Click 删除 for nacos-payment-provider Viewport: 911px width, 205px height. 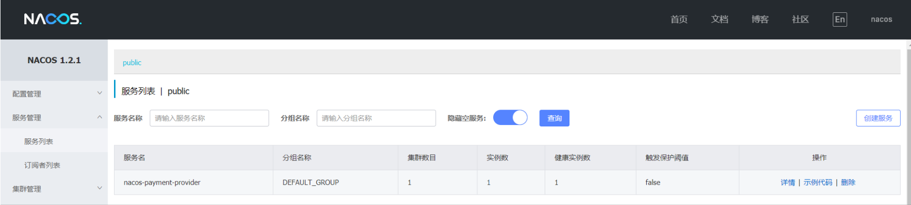(848, 182)
